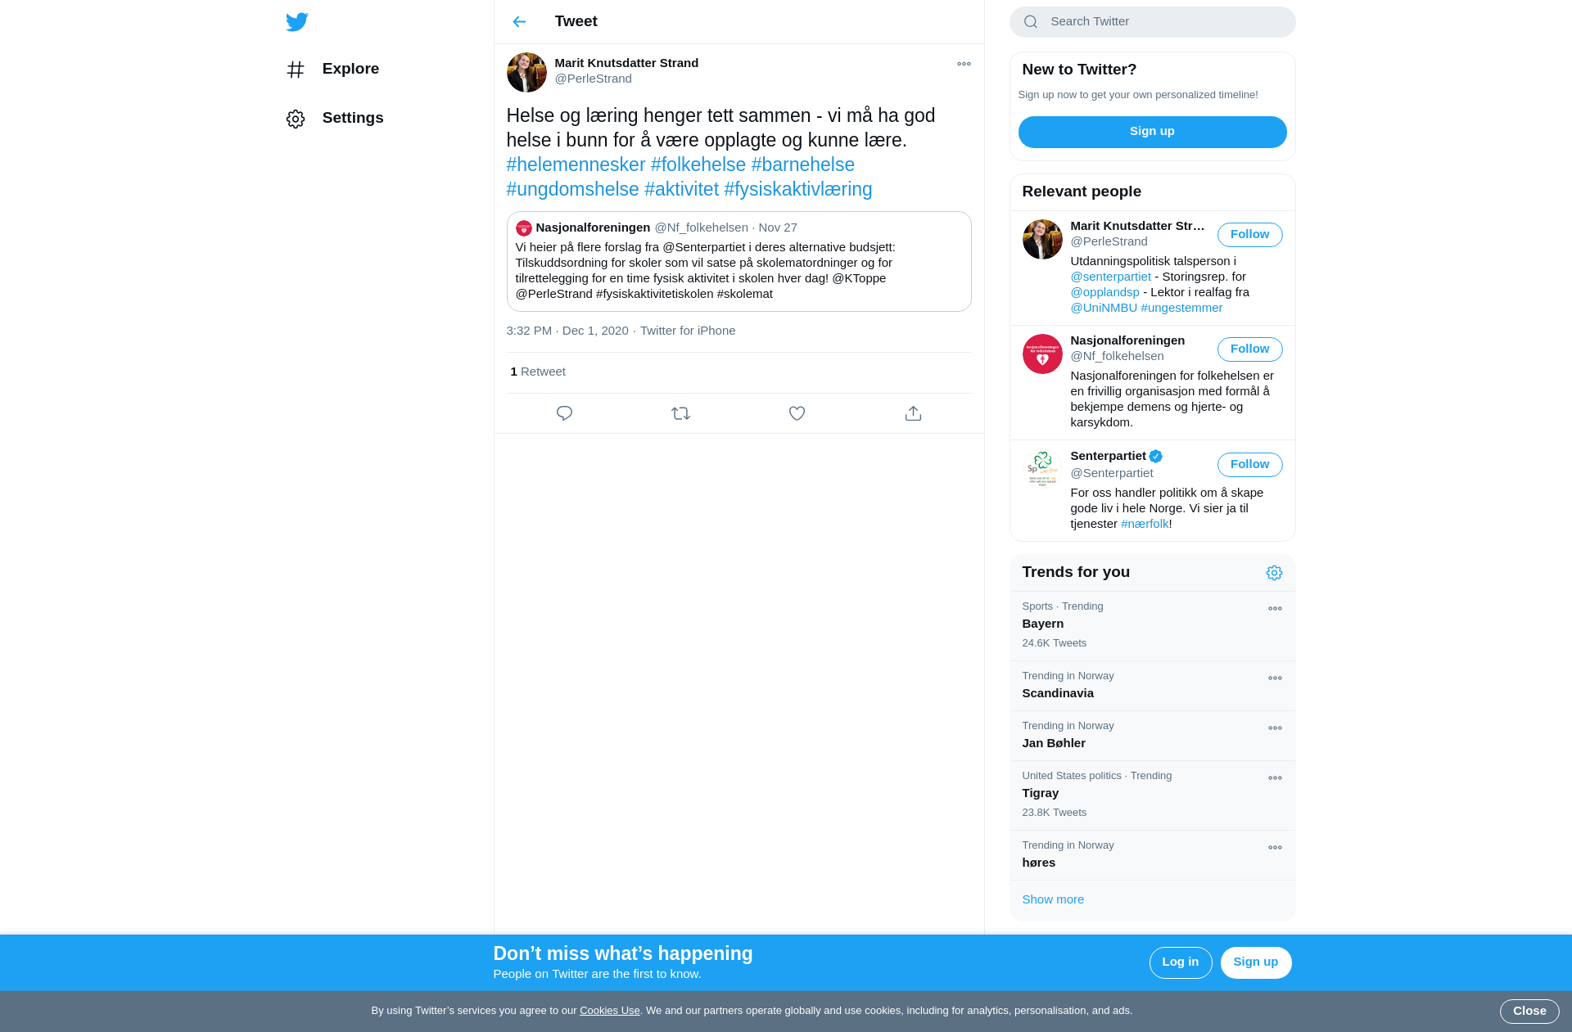Viewport: 1572px width, 1032px height.
Task: Open more options for Bayern trend
Action: tap(1275, 609)
